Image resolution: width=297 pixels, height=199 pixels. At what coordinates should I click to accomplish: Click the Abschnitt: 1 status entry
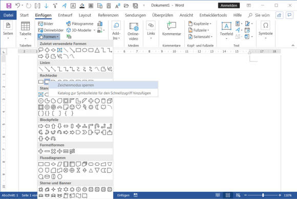click(x=10, y=195)
